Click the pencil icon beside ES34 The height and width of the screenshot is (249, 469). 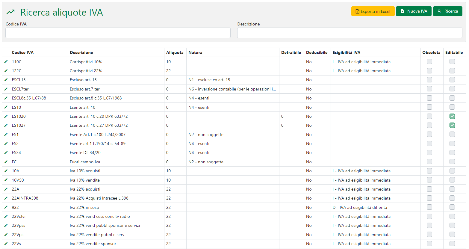click(6, 153)
